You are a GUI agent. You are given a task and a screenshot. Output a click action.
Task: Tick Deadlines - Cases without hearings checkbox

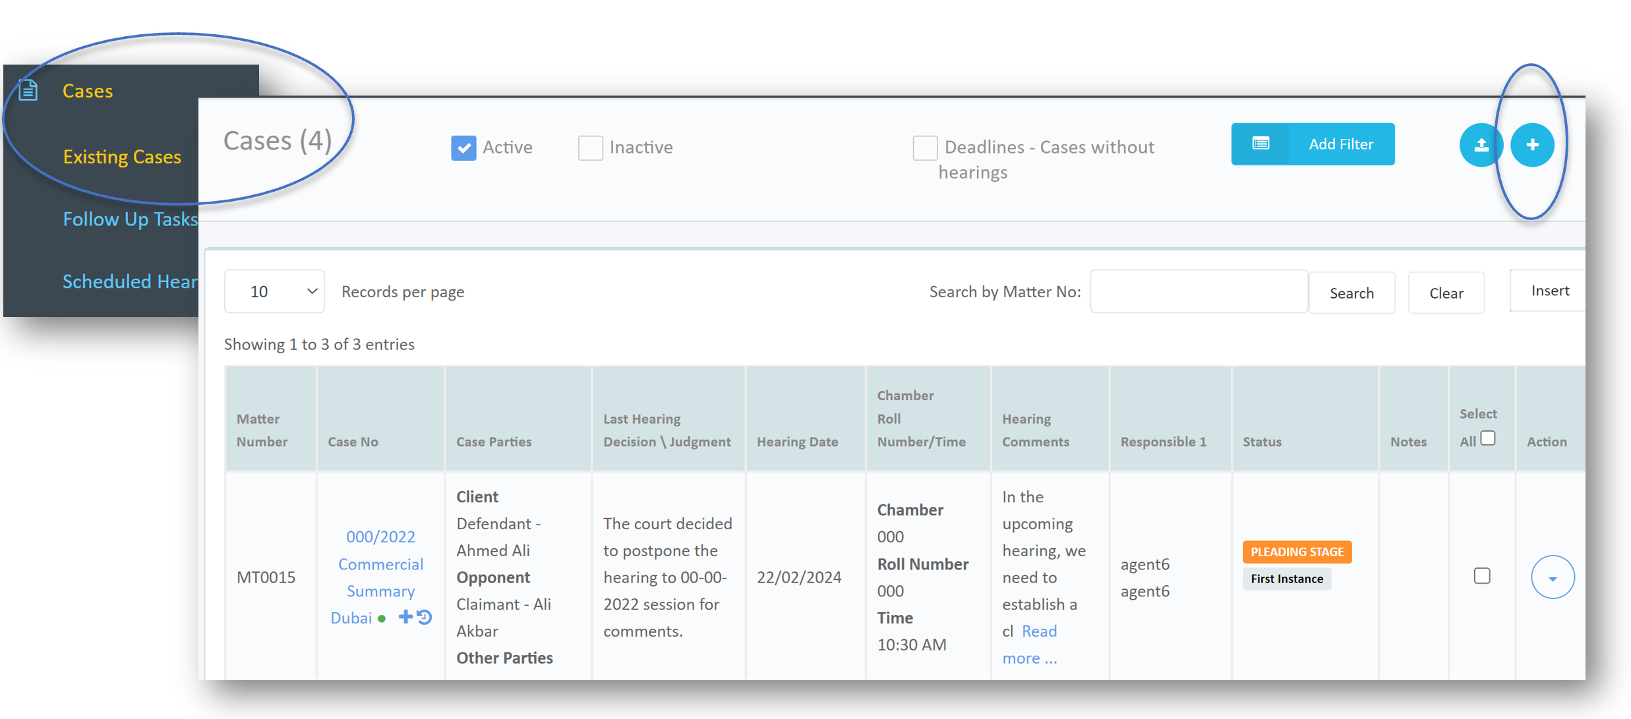(x=924, y=148)
